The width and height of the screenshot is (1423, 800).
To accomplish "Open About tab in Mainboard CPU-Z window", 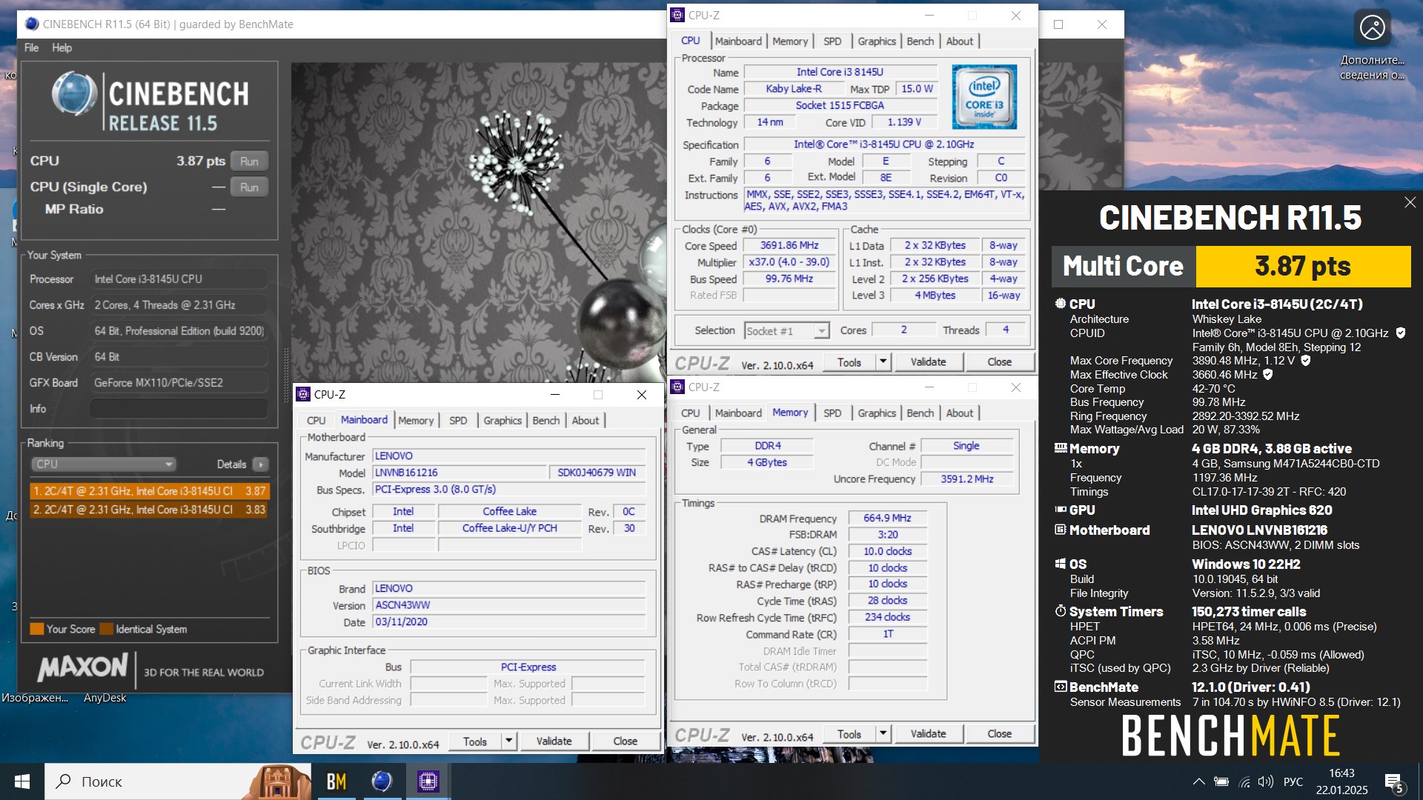I will (586, 421).
